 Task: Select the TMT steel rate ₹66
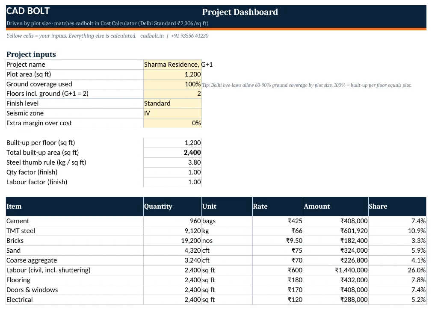(278, 231)
